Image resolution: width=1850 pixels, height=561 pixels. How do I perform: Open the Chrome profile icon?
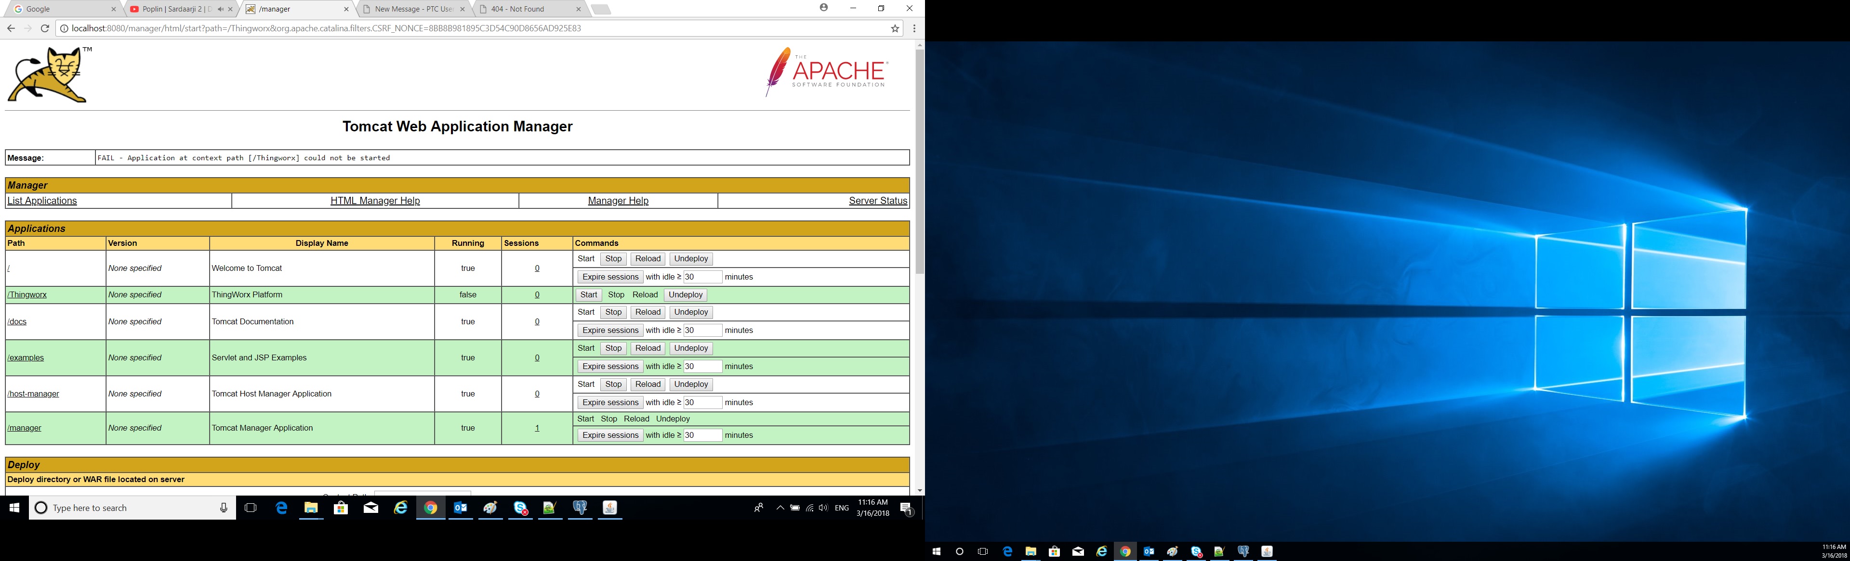[824, 8]
